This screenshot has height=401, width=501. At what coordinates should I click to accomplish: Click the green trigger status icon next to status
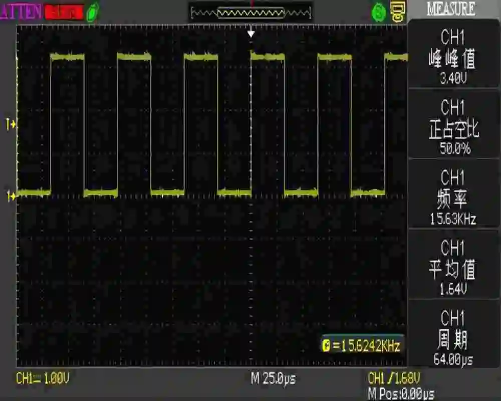tap(92, 13)
